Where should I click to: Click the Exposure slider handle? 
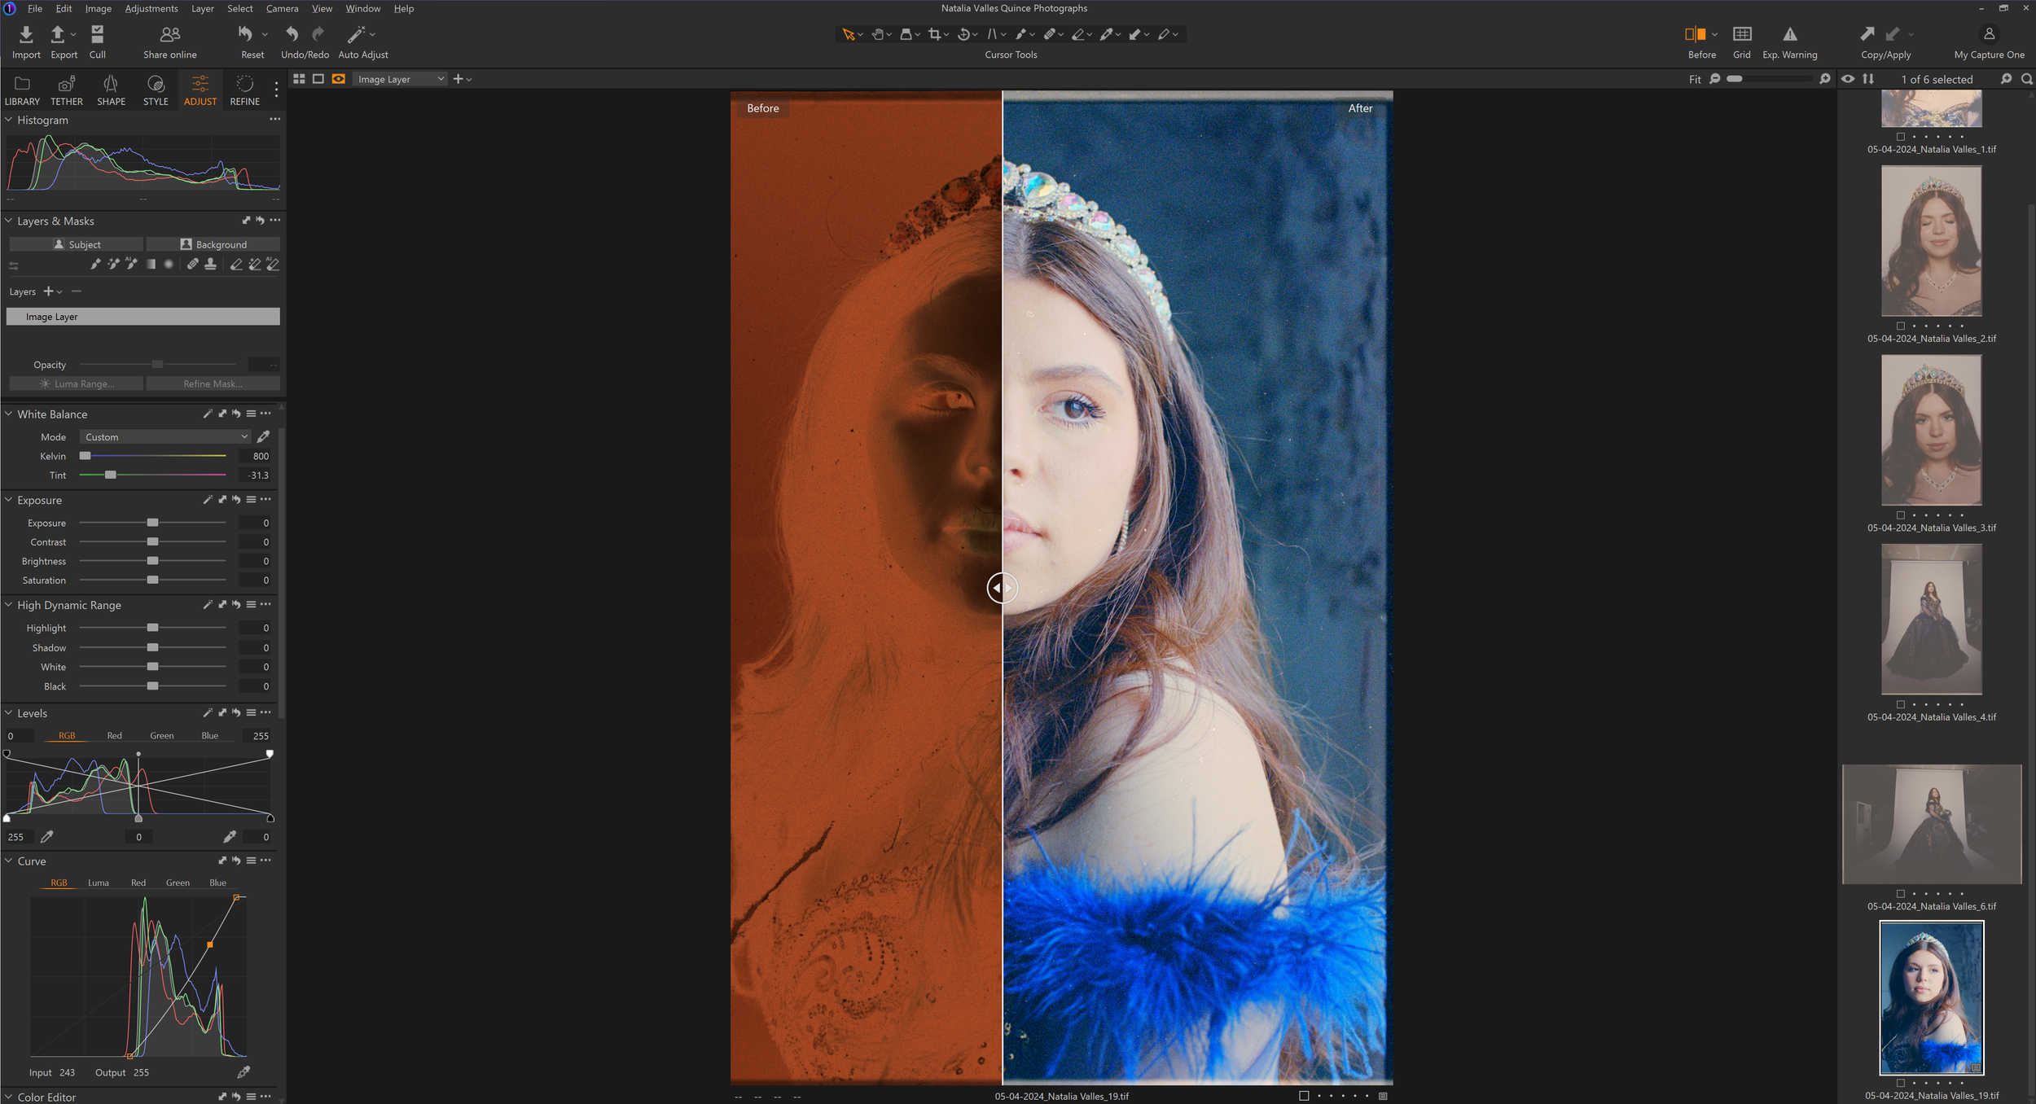pyautogui.click(x=152, y=523)
